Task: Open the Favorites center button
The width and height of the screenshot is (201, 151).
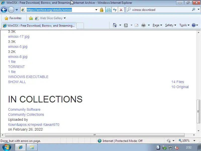Action: 13,18
